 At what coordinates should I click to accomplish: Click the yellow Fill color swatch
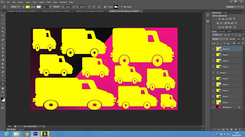pos(28,7)
